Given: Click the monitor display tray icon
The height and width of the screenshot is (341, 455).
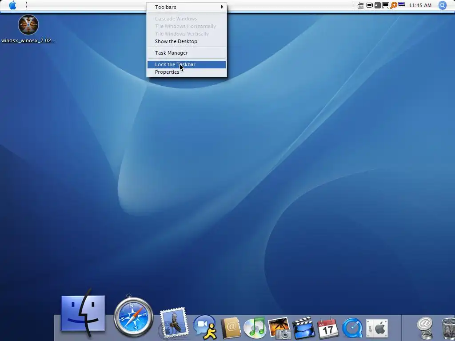Looking at the screenshot, I should point(386,5).
